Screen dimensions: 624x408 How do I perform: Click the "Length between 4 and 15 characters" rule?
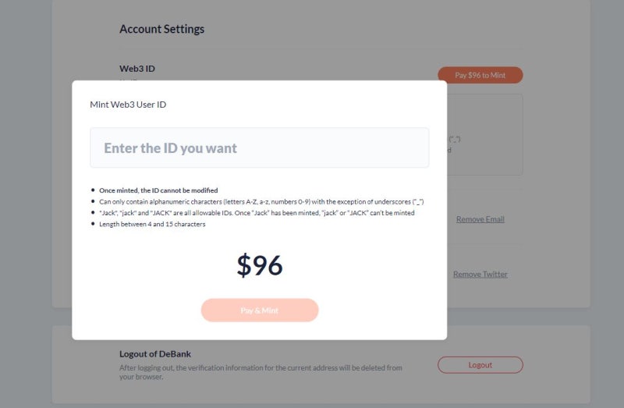pos(152,224)
